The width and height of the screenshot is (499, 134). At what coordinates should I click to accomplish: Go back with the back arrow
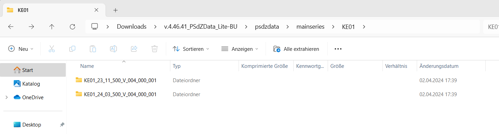coord(11,27)
